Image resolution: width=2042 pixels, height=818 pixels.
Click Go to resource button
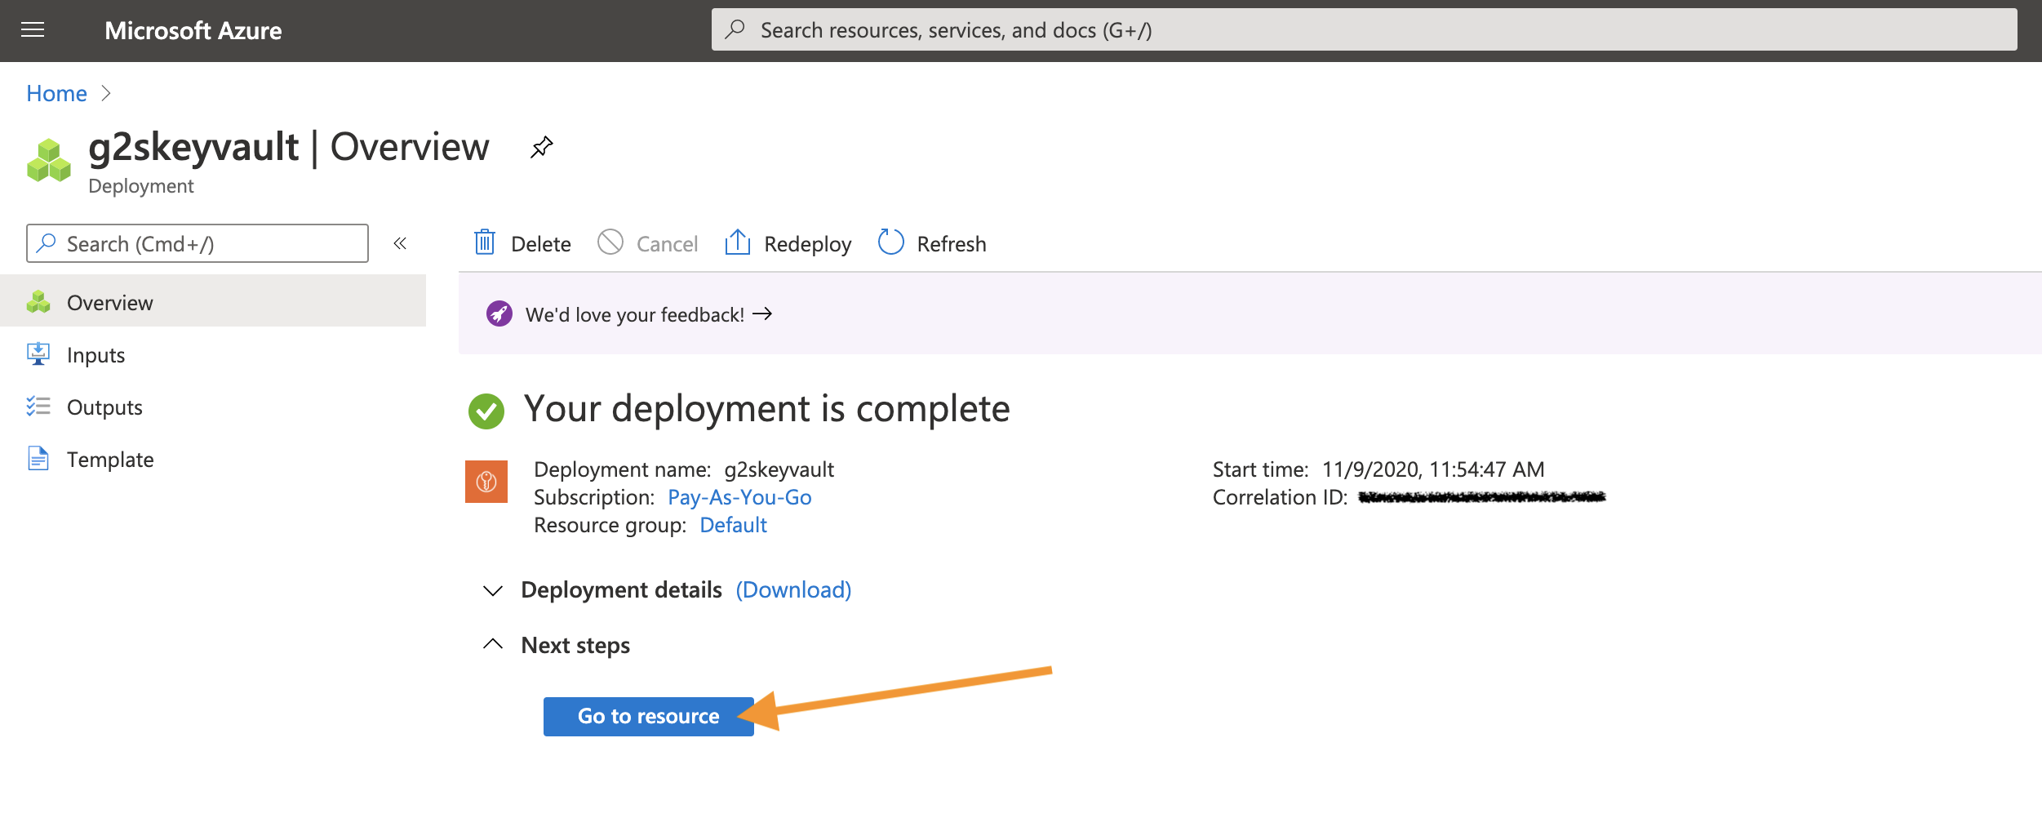click(x=649, y=716)
